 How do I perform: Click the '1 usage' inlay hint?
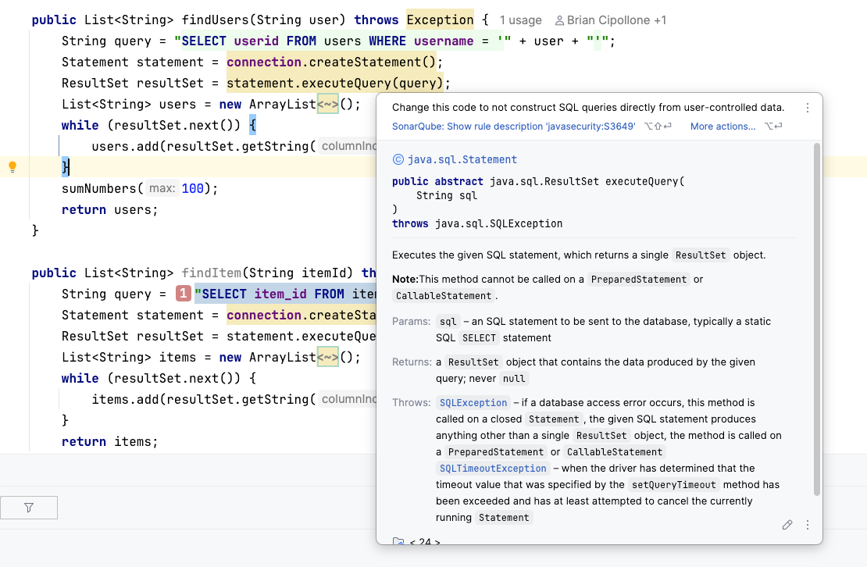coord(520,20)
